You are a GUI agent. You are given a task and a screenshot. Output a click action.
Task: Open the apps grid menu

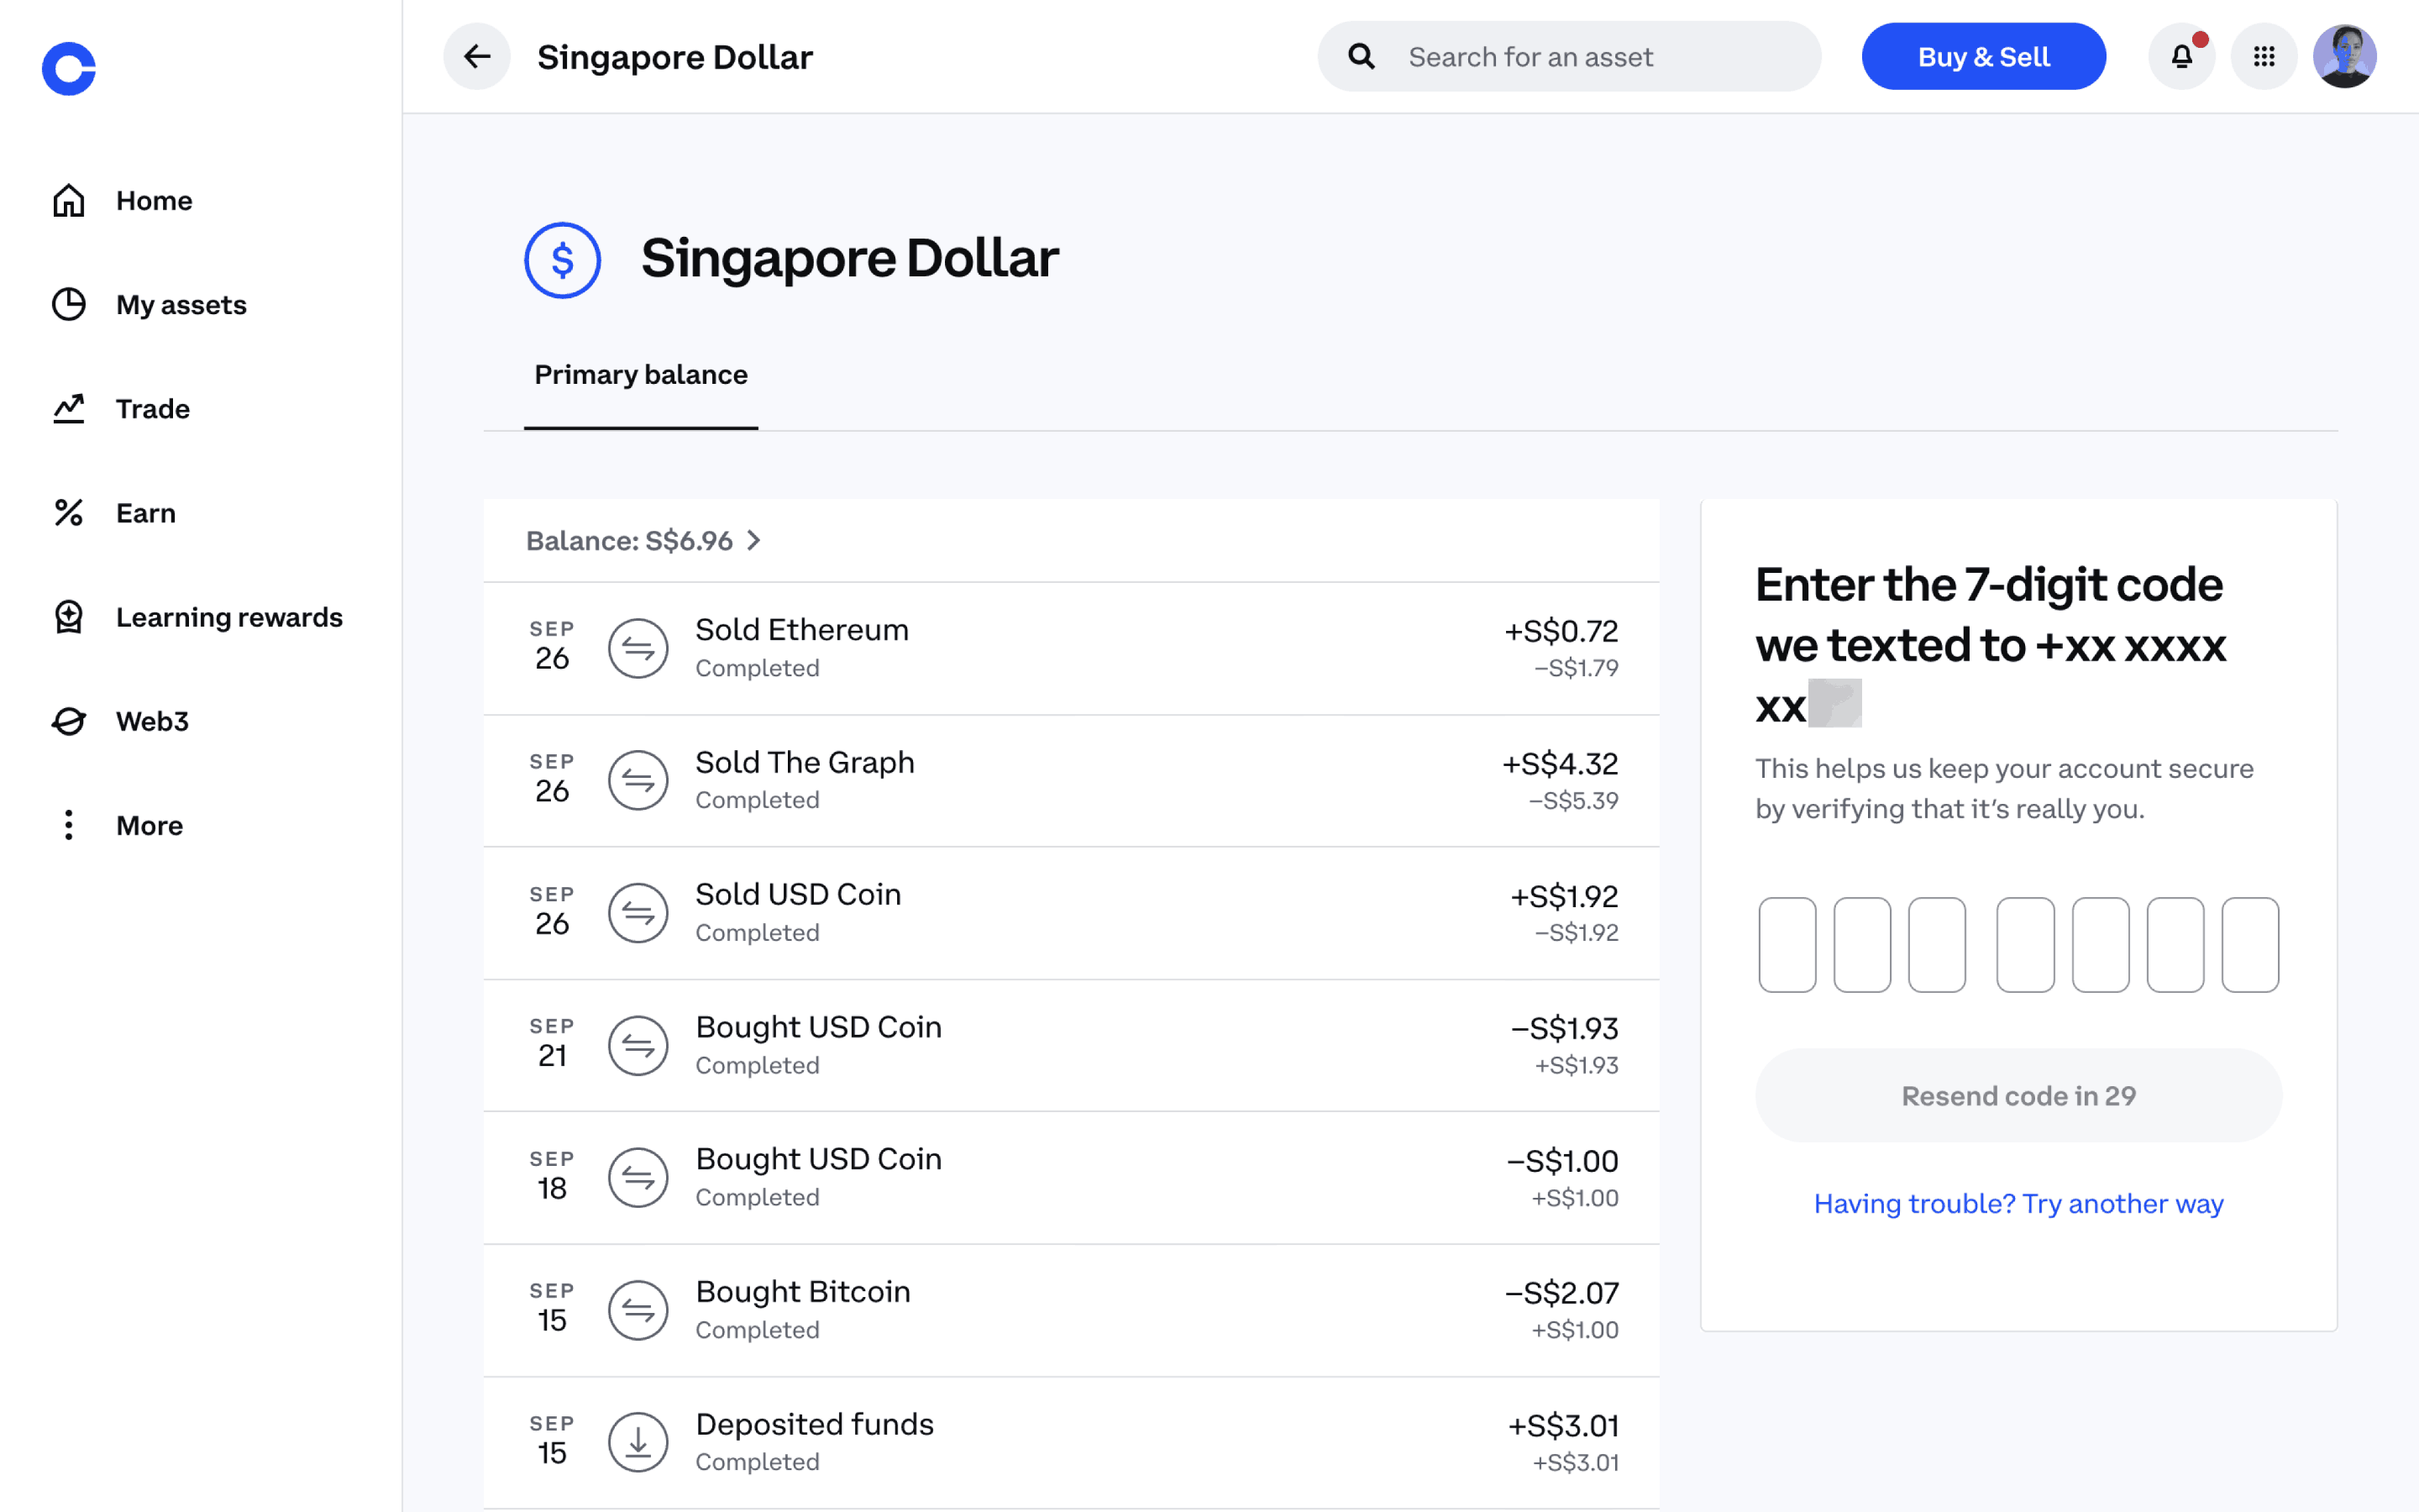click(2264, 57)
